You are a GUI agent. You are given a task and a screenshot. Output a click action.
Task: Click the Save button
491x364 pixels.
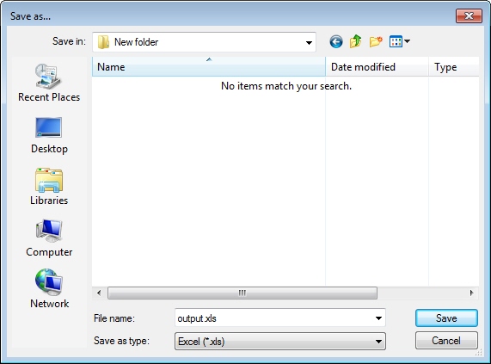point(446,318)
